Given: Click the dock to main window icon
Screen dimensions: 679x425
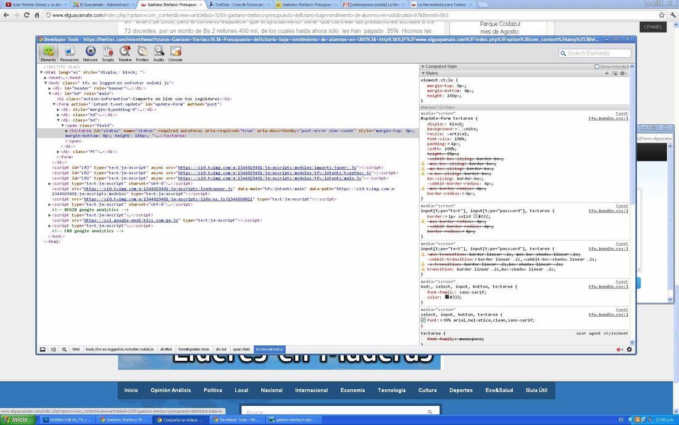Looking at the screenshot, I should click(43, 349).
